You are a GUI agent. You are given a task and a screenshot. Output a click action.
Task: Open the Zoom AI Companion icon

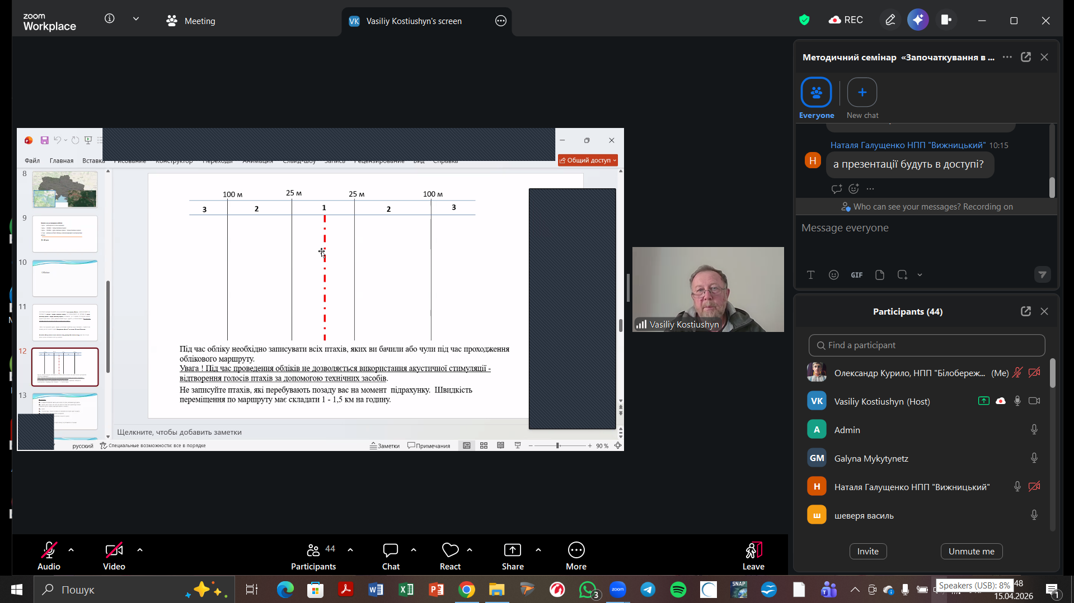click(918, 20)
